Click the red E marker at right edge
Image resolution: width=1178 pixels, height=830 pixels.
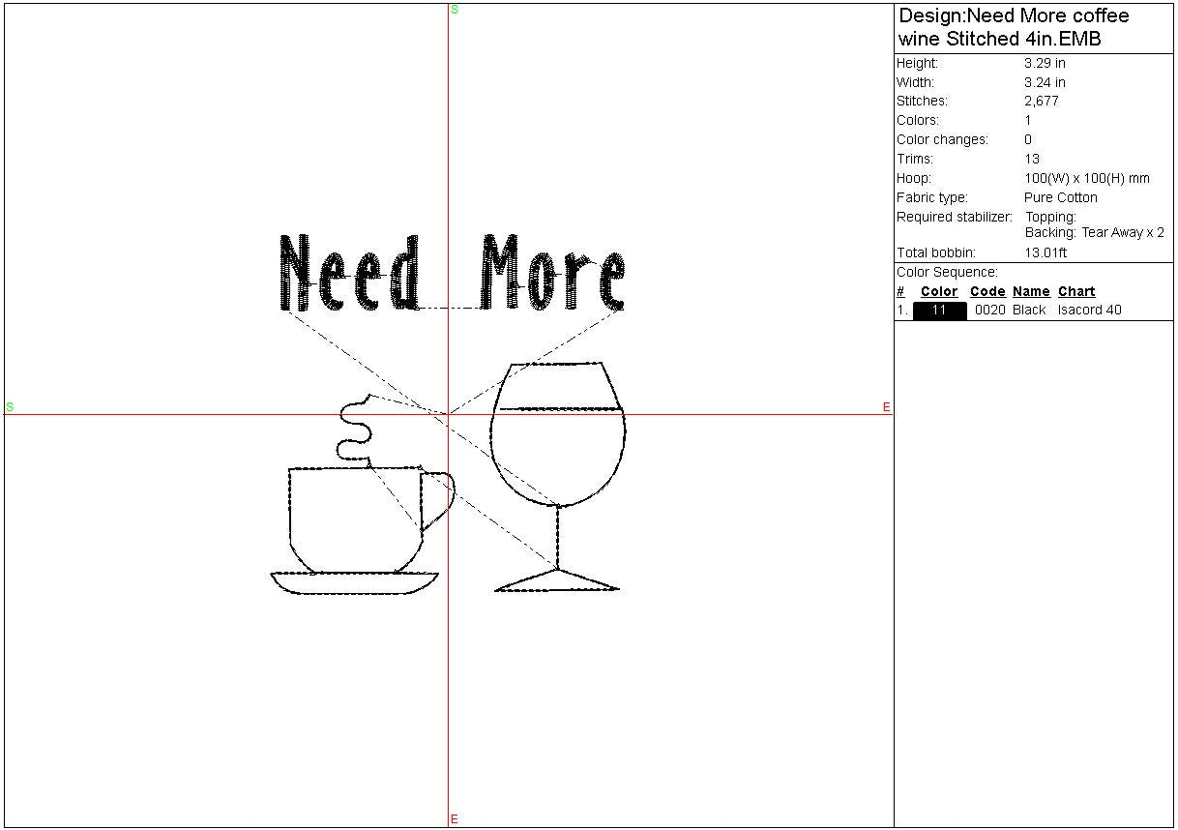[886, 407]
